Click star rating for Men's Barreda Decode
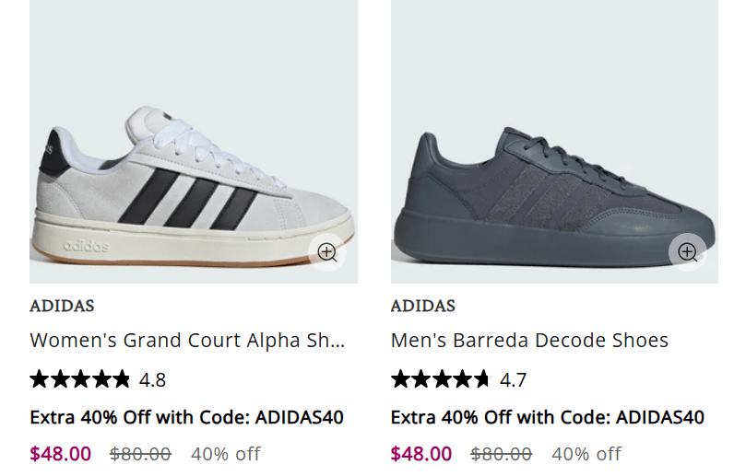Image resolution: width=734 pixels, height=476 pixels. pos(441,379)
